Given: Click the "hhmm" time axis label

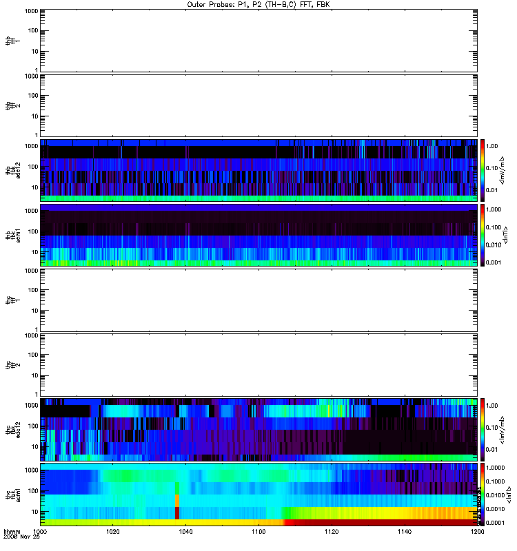Looking at the screenshot, I should tap(12, 532).
